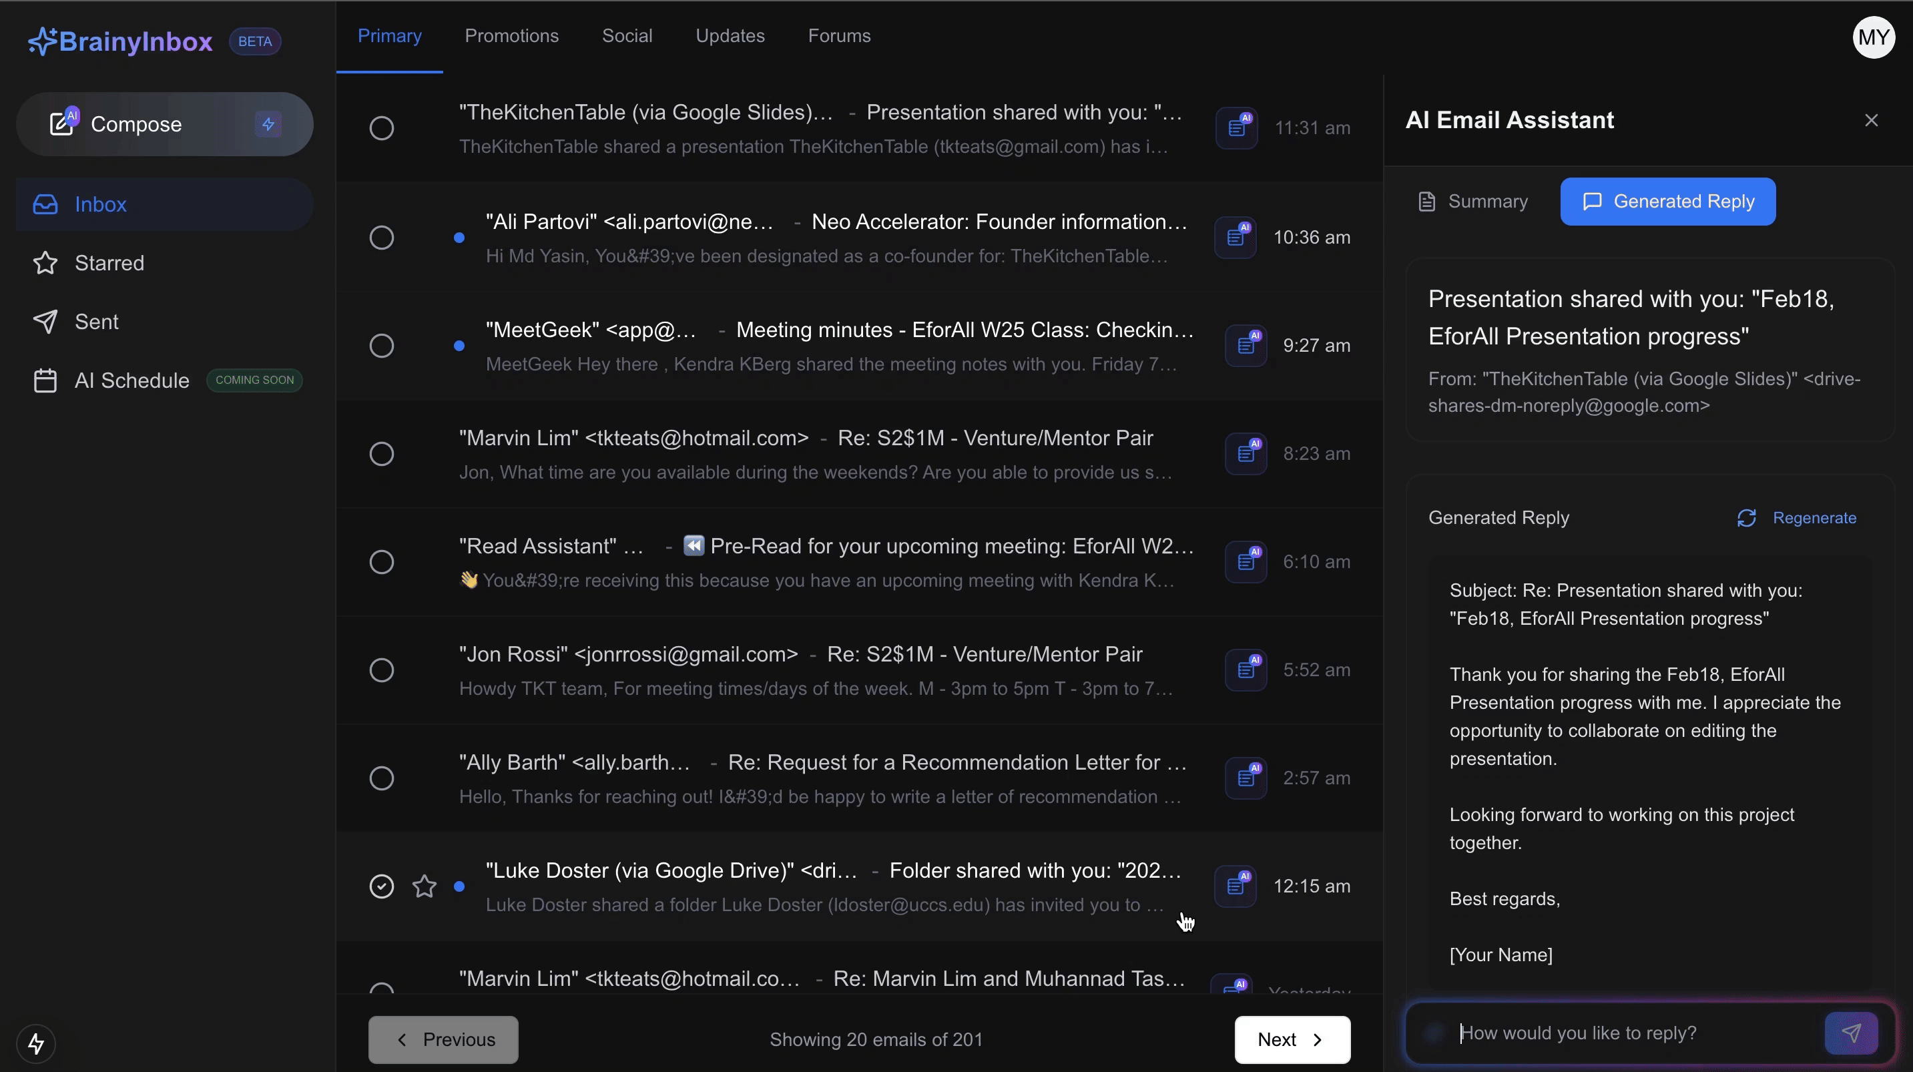Star the Luke Doster email
Viewport: 1913px width, 1072px height.
click(424, 886)
